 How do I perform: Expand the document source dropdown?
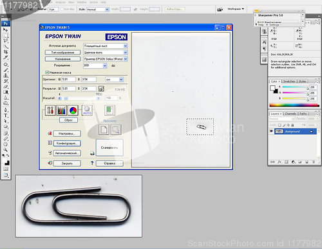[x=126, y=46]
